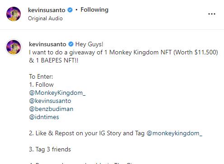Click the "To Enter:" caption line
The width and height of the screenshot is (224, 164).
(x=41, y=77)
